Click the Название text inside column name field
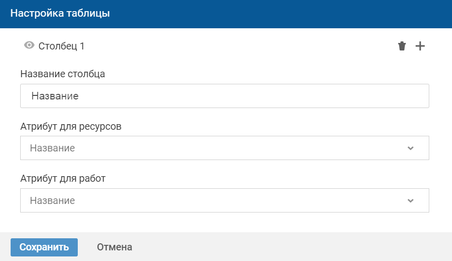The width and height of the screenshot is (452, 261). pyautogui.click(x=55, y=96)
